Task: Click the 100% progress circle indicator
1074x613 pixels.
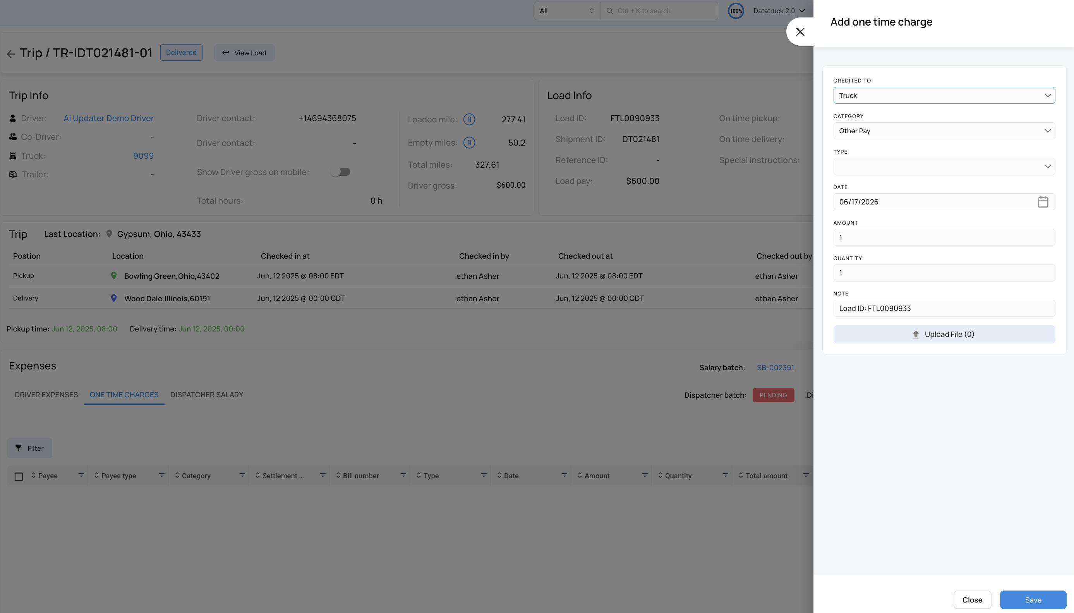Action: point(736,11)
